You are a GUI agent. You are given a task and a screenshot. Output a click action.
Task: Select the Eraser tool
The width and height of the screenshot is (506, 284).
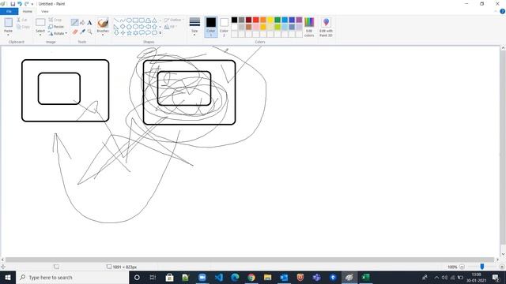(75, 32)
